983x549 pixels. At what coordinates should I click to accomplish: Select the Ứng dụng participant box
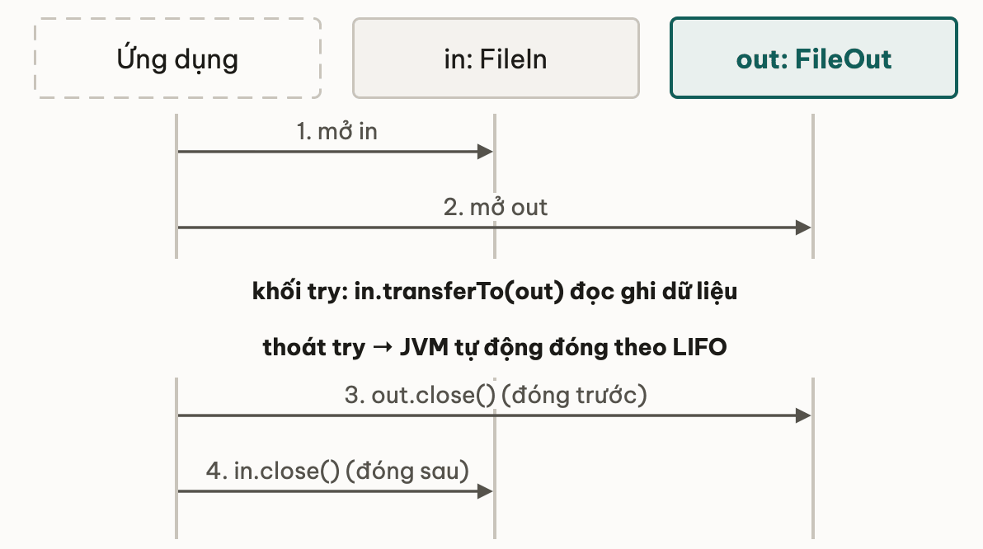click(177, 59)
